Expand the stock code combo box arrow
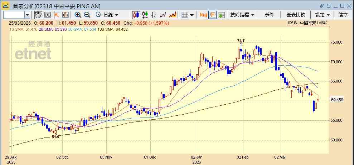Viewport: 354px width, 165px height. (x=27, y=15)
